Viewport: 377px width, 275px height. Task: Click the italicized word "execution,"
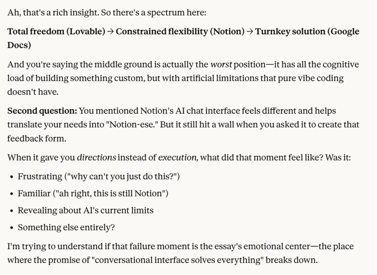178,157
